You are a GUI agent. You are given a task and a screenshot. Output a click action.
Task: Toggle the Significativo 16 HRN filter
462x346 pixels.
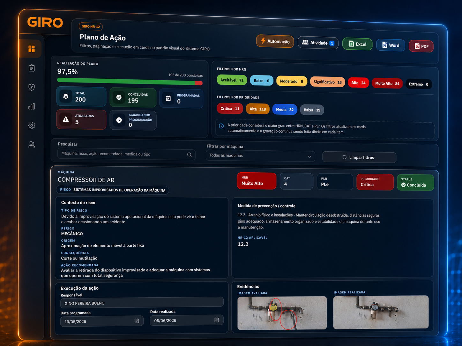click(327, 82)
